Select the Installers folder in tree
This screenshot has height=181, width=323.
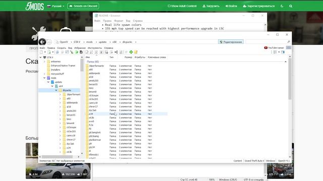(56, 70)
